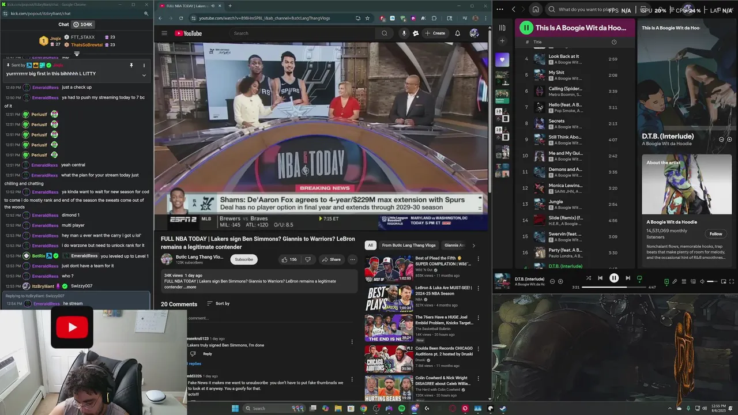
Task: Enter Spotify full screen mode
Action: tap(732, 282)
